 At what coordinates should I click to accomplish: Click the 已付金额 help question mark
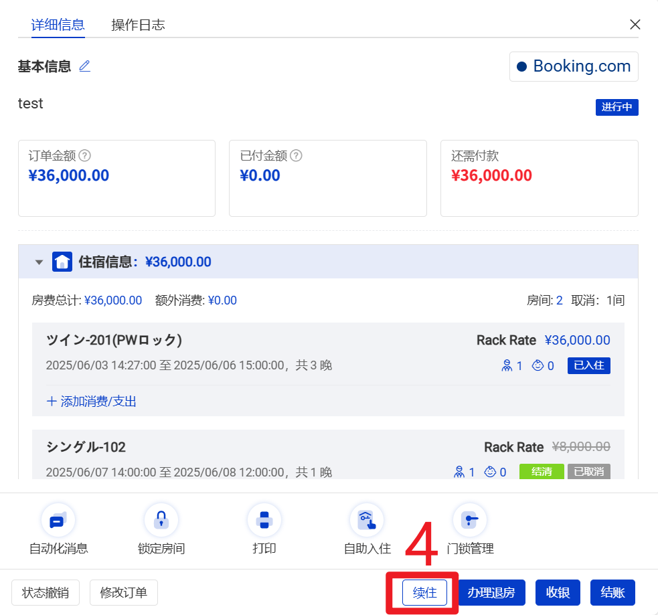tap(296, 156)
